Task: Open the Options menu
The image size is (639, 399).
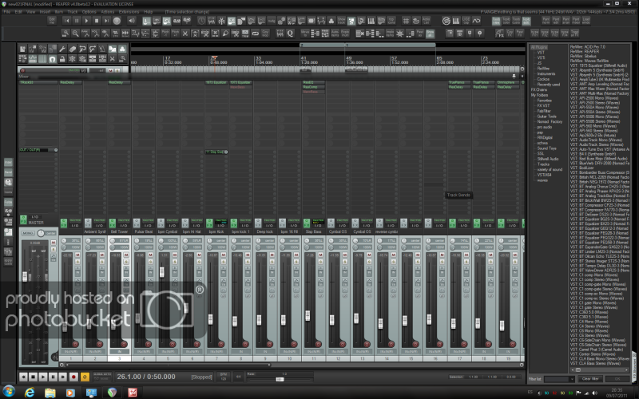Action: pyautogui.click(x=89, y=12)
